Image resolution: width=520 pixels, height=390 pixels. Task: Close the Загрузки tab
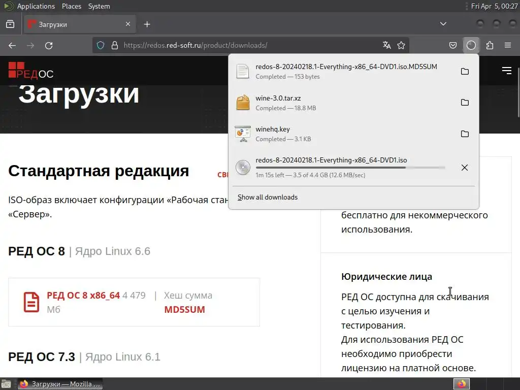(128, 24)
